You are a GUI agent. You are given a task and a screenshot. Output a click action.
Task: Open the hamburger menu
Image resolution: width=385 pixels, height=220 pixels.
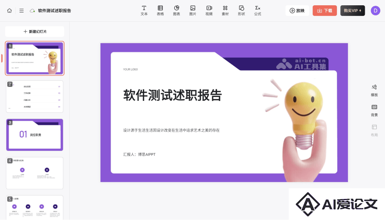click(22, 11)
